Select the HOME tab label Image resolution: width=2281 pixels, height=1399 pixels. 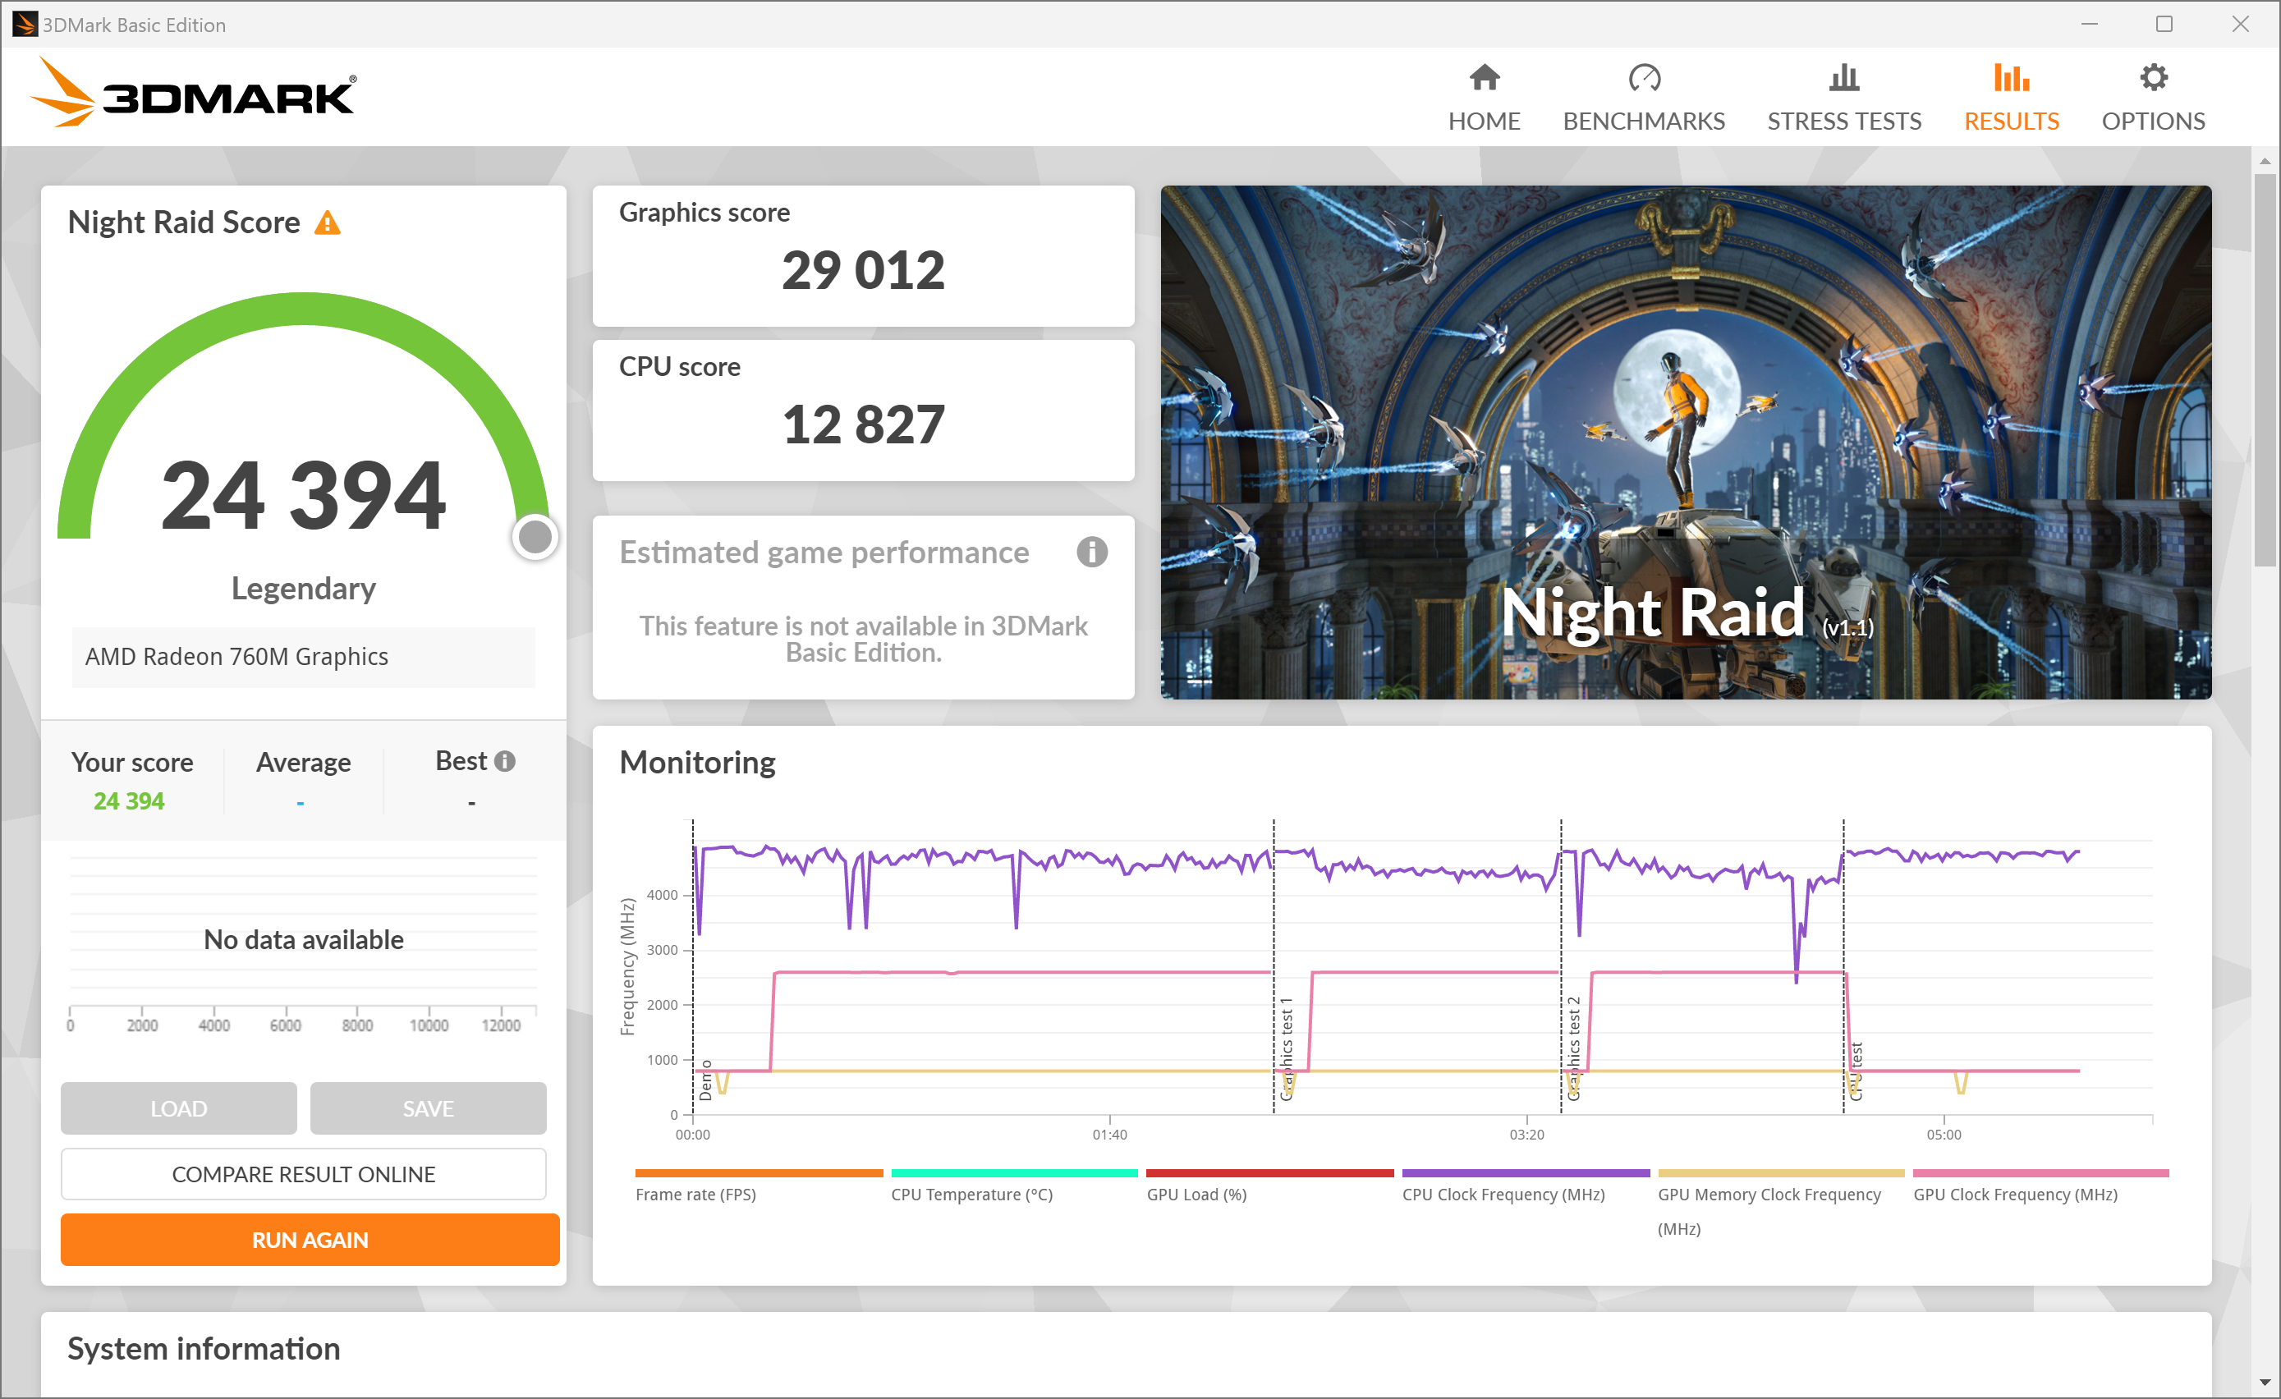coord(1484,122)
